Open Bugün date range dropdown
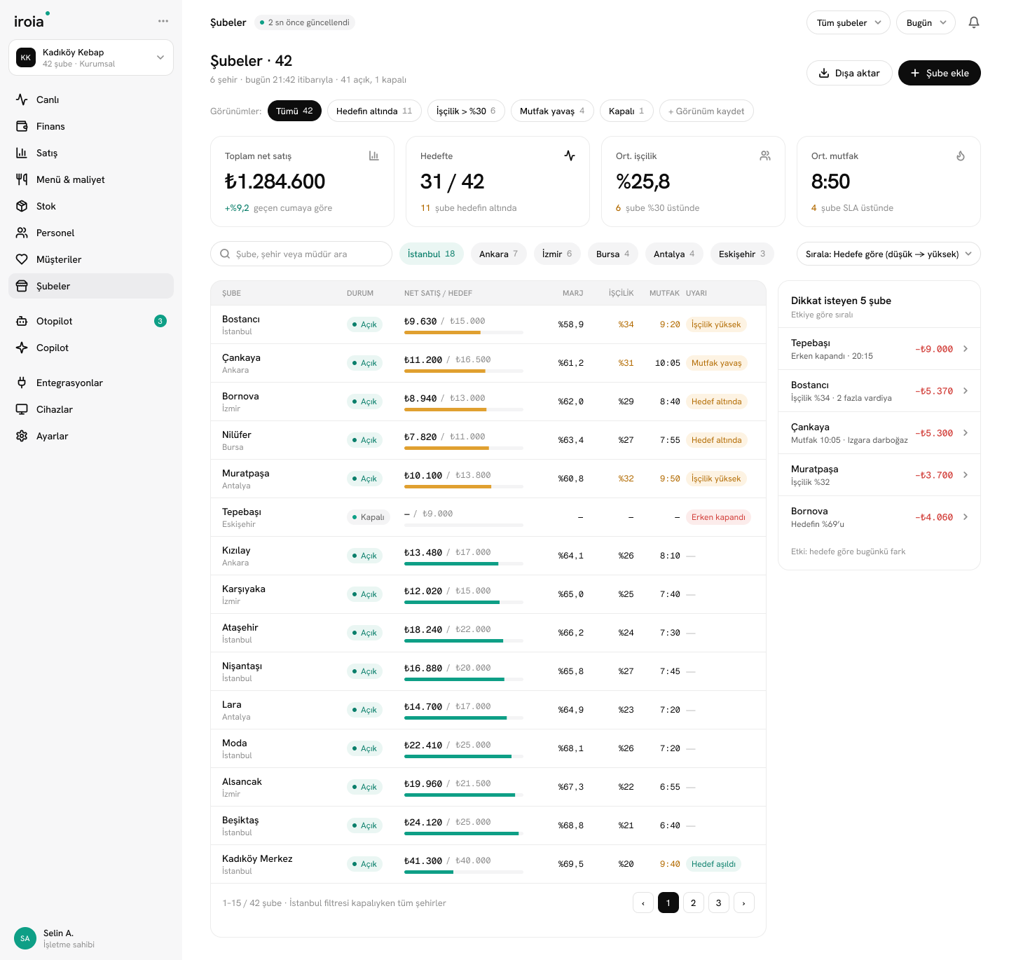The height and width of the screenshot is (960, 1009). click(x=926, y=22)
